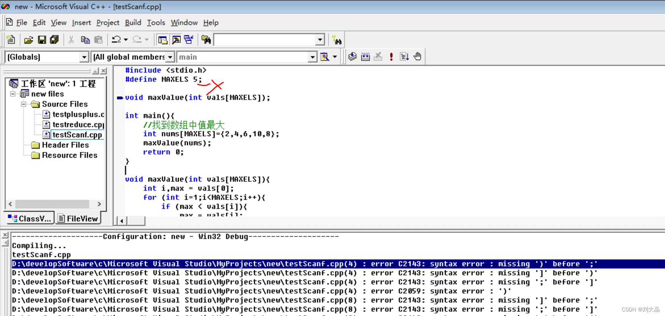This screenshot has height=316, width=665.
Task: Click the Stop Build icon
Action: 378,57
